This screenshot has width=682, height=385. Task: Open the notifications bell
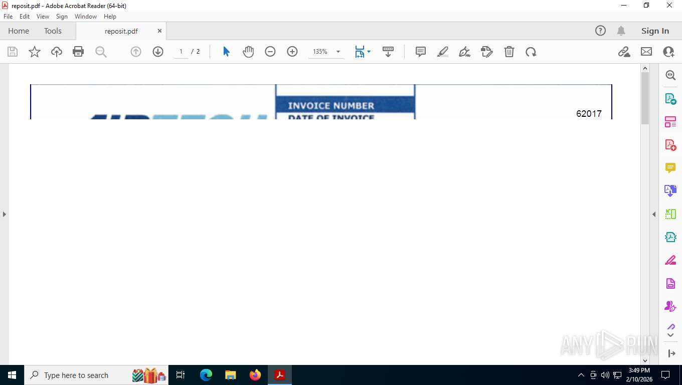click(621, 31)
